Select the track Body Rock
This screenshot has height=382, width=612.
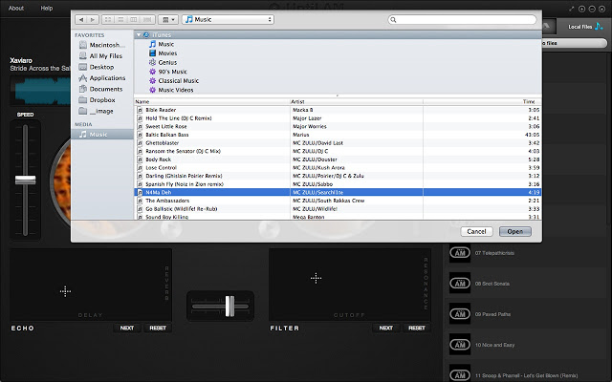(338, 159)
